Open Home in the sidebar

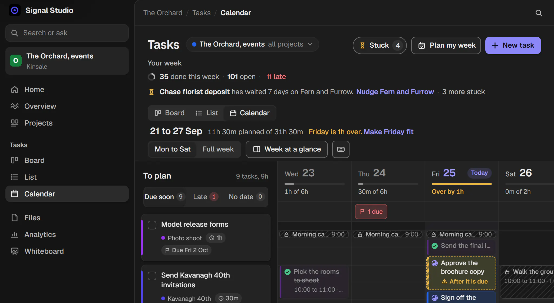click(67, 90)
